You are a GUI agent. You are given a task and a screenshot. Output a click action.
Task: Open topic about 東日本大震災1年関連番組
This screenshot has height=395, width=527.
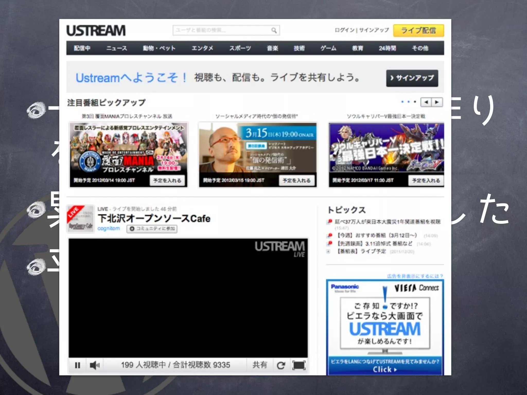click(x=388, y=222)
